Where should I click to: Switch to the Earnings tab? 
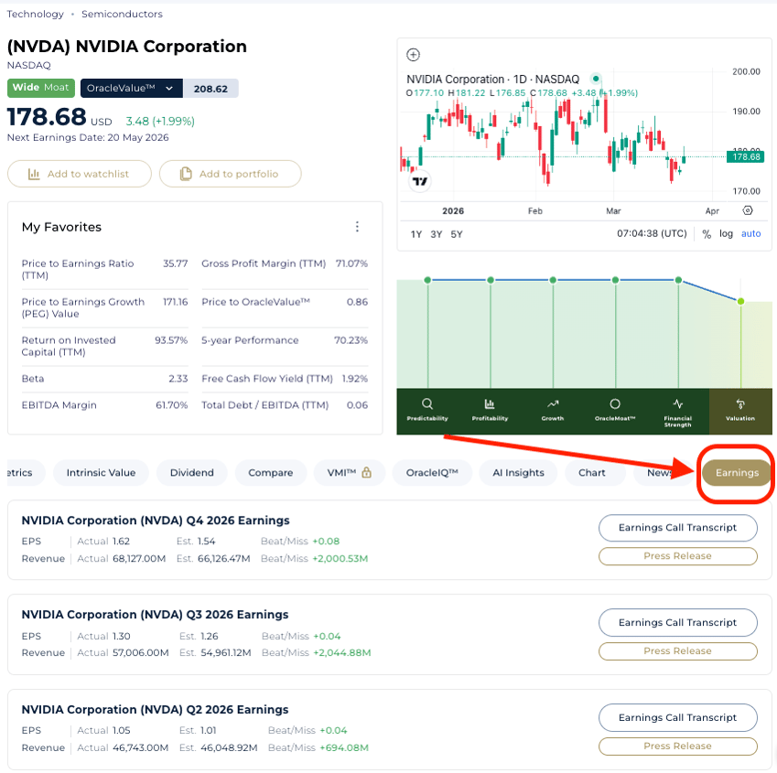[x=737, y=473]
